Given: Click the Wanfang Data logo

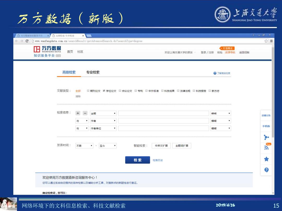Looking at the screenshot, I should (x=47, y=52).
